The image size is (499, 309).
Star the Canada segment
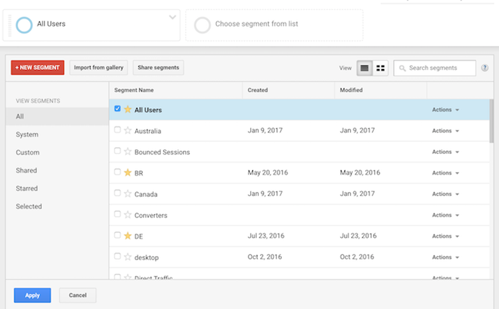[128, 194]
